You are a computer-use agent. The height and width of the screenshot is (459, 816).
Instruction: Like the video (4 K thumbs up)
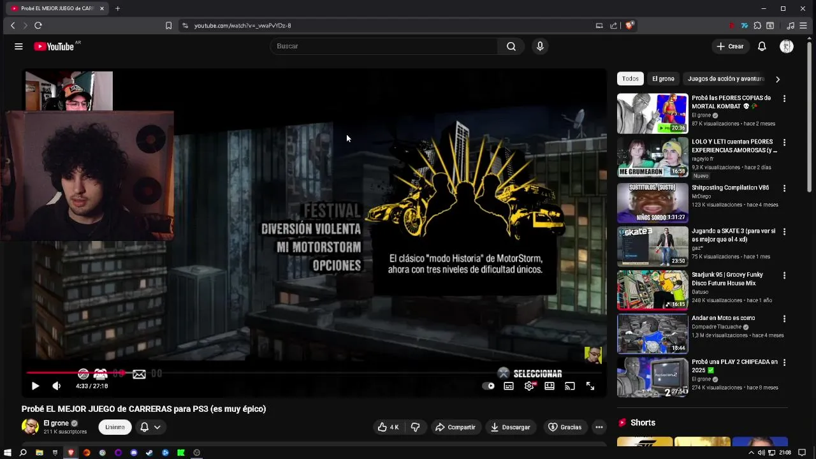(x=388, y=427)
